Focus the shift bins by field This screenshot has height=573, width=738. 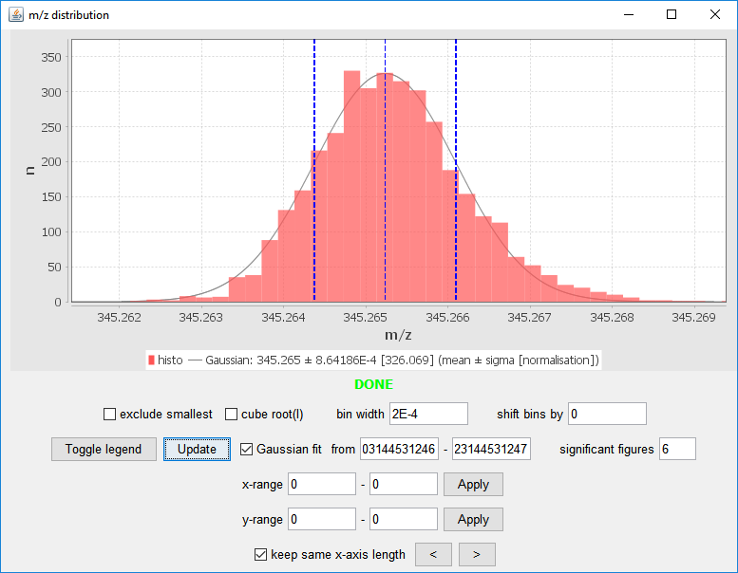click(x=607, y=414)
